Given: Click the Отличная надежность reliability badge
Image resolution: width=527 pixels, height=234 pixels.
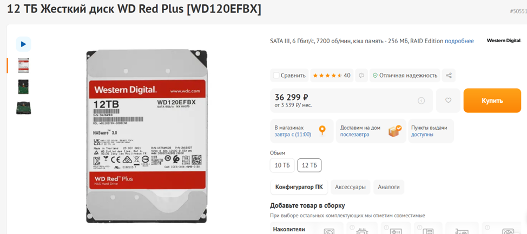Looking at the screenshot, I should (405, 75).
